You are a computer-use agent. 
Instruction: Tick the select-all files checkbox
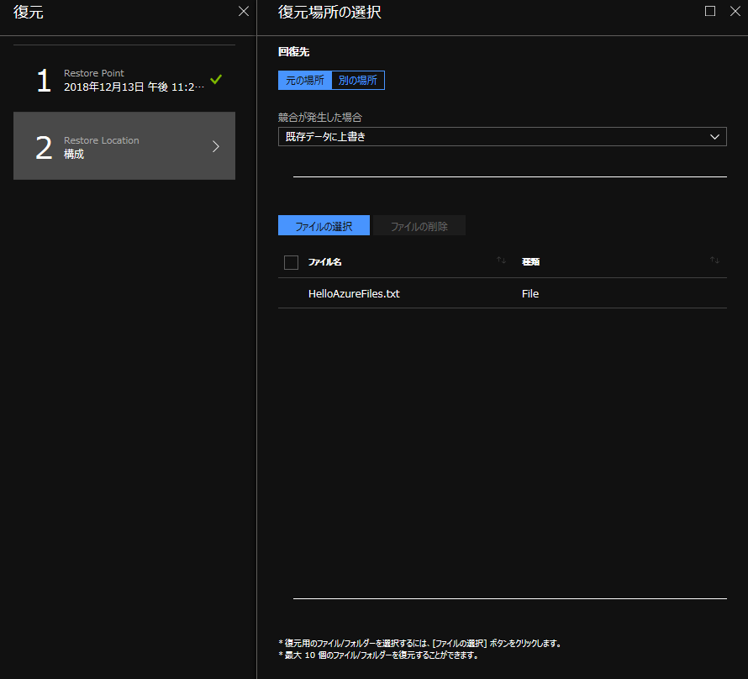[x=292, y=262]
